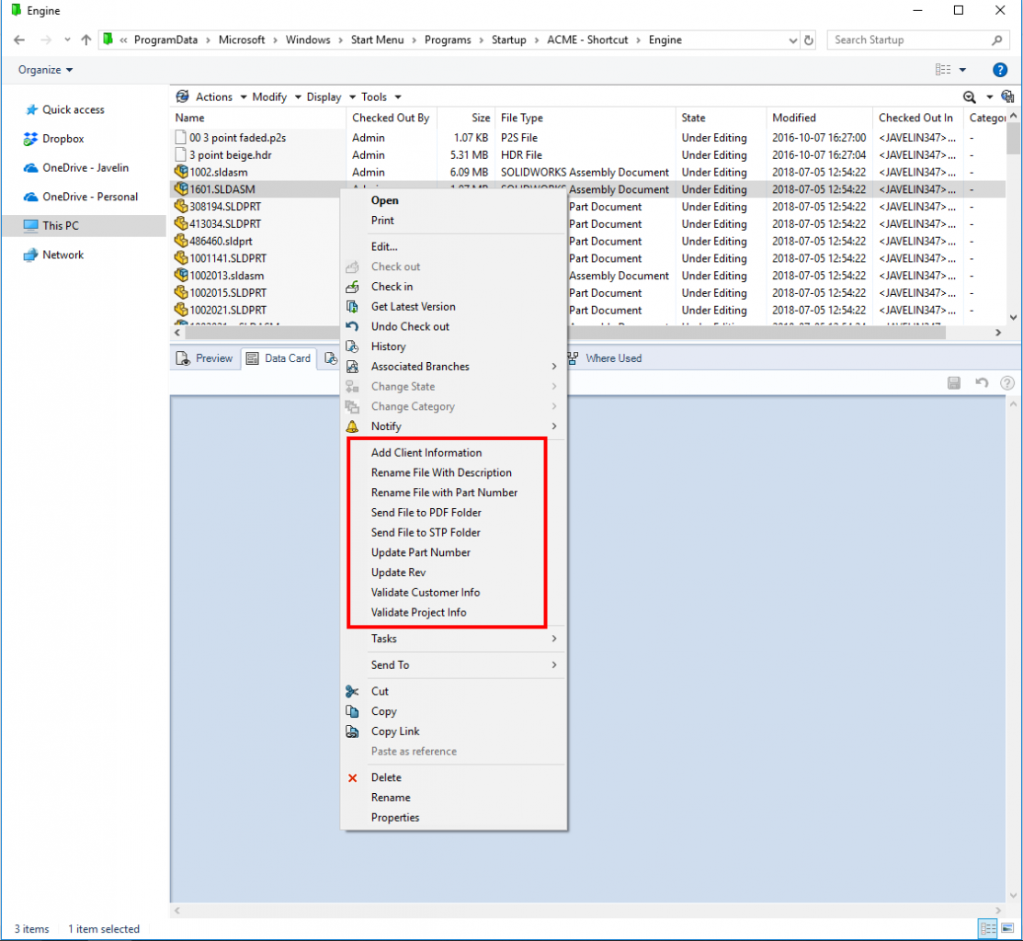
Task: Click the Up one level arrow
Action: point(85,40)
